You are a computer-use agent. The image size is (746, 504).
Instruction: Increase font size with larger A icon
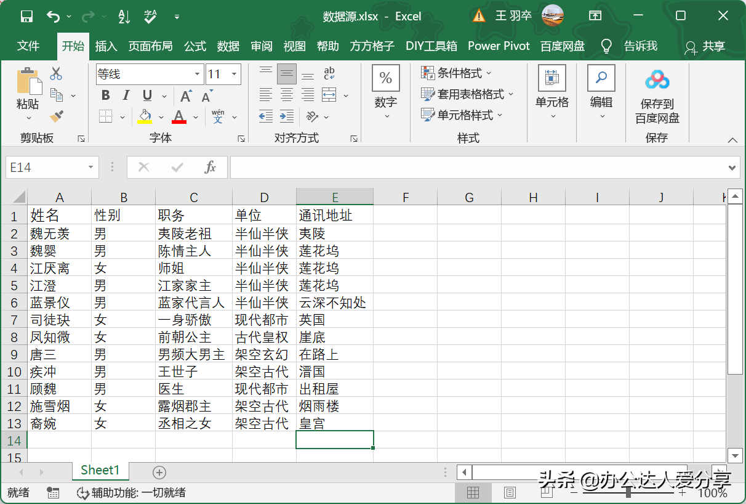[x=186, y=96]
